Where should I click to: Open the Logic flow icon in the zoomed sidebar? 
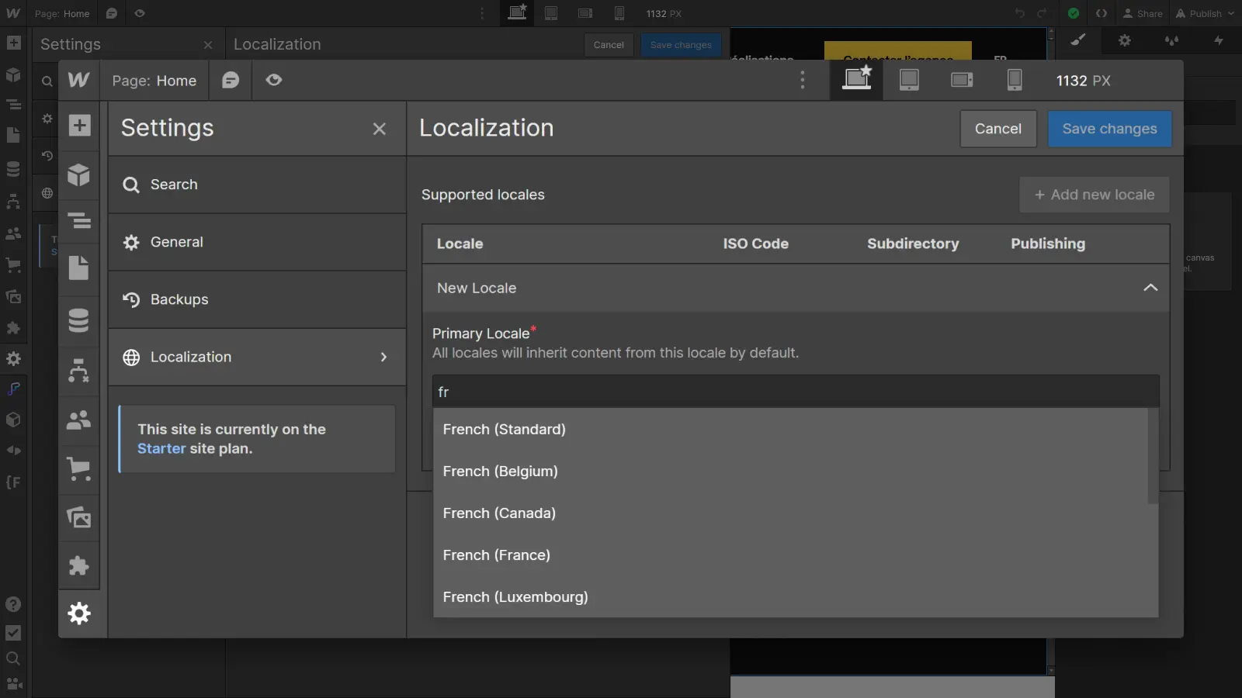79,371
